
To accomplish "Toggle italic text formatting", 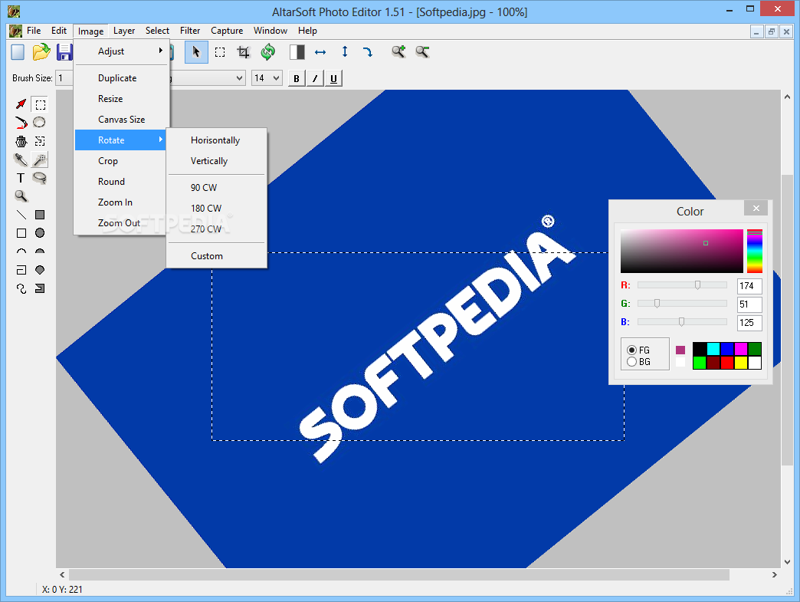I will (x=315, y=79).
